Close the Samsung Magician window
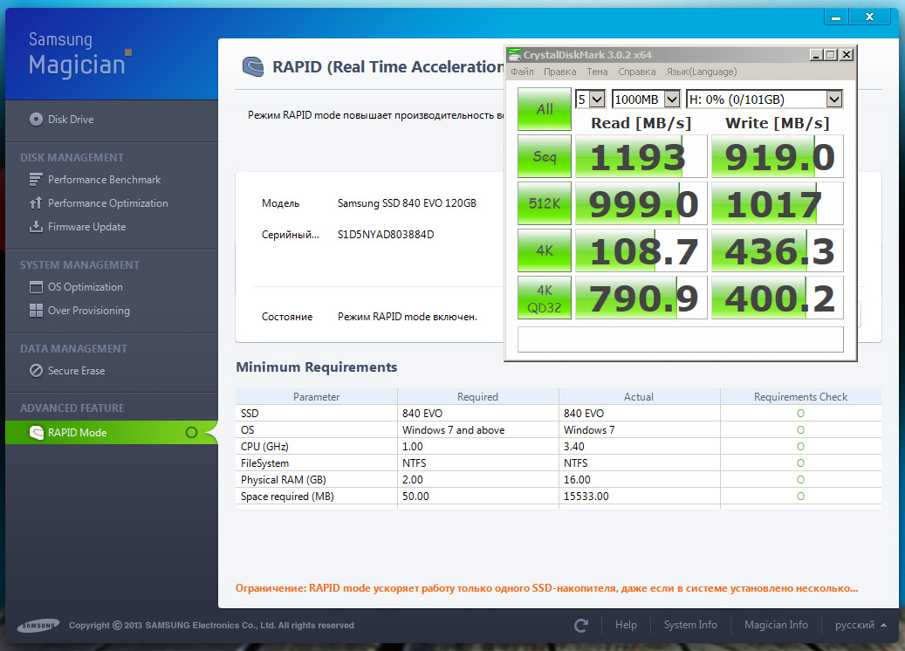Image resolution: width=905 pixels, height=651 pixels. click(x=869, y=17)
